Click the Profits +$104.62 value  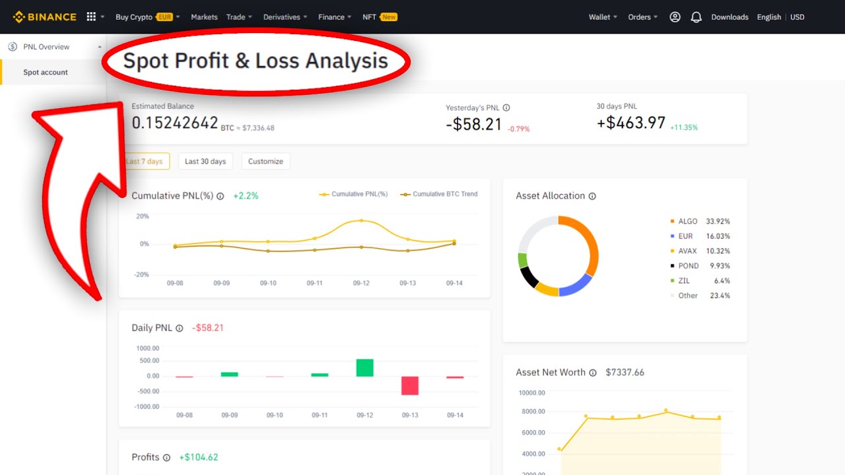(x=199, y=457)
